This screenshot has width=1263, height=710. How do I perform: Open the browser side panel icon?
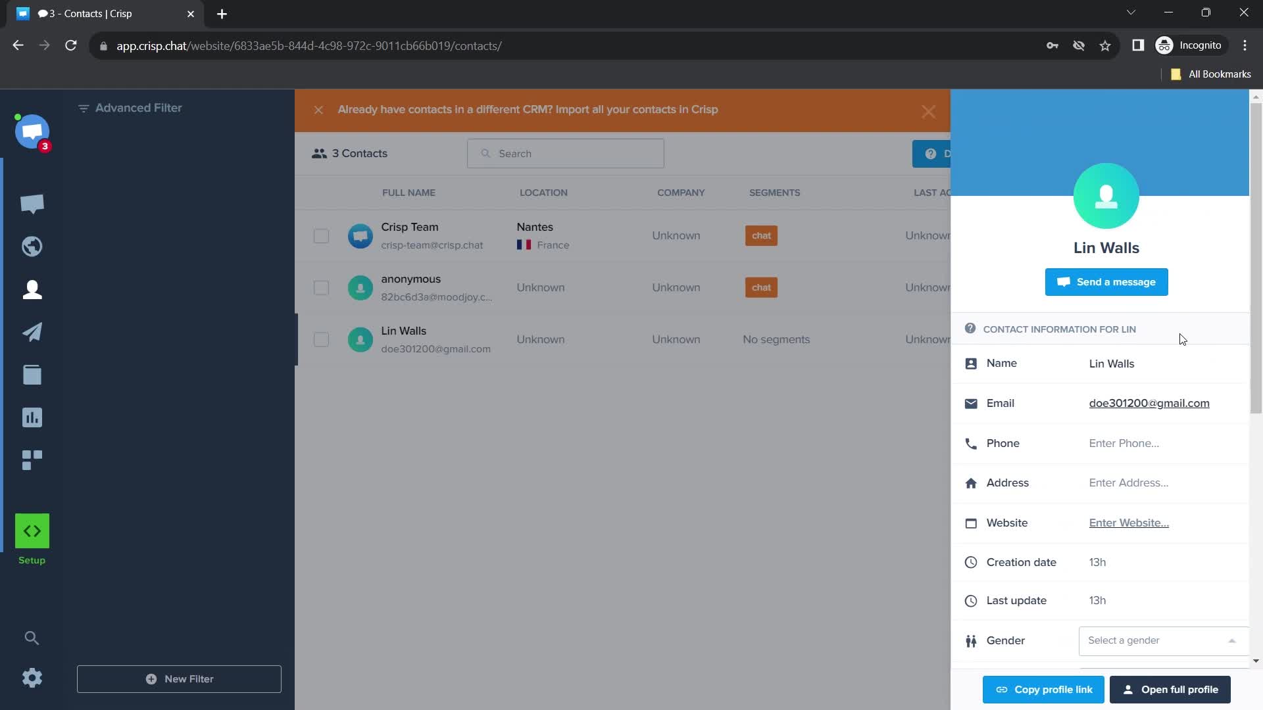tap(1138, 45)
